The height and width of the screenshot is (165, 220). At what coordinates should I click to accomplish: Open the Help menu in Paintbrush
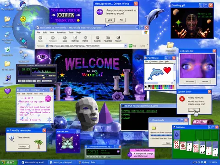(167, 61)
